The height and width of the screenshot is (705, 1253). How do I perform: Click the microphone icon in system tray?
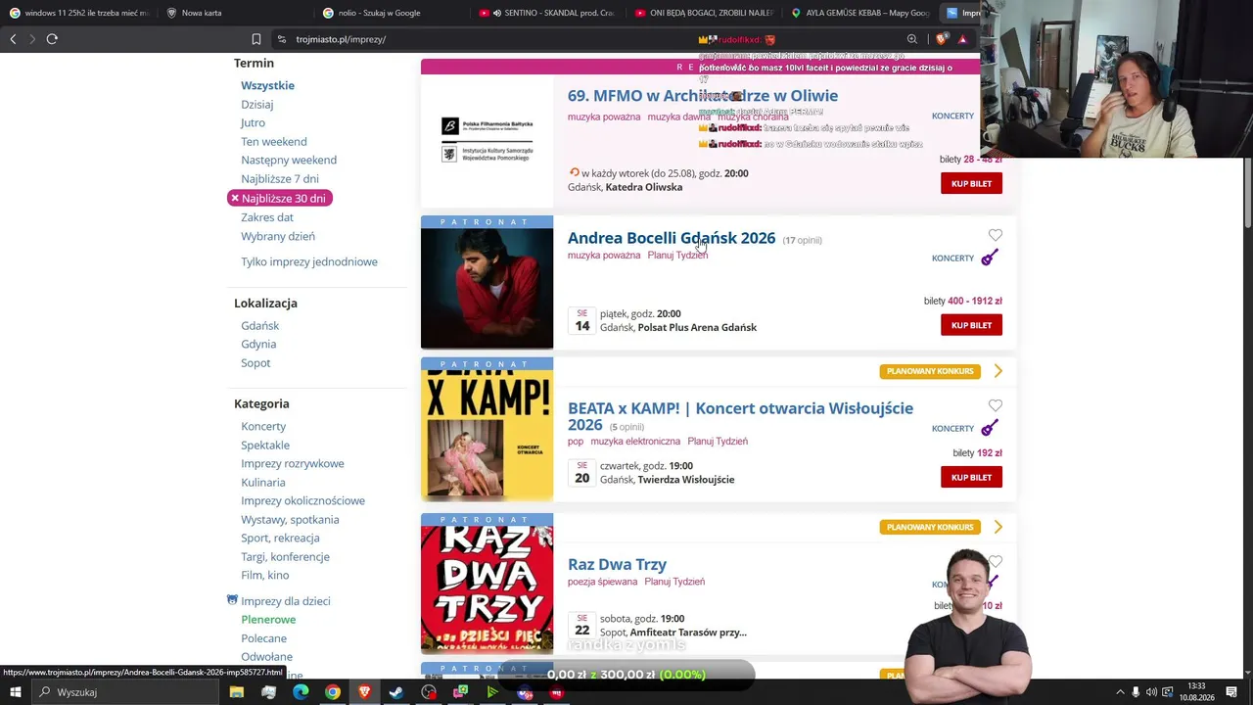(1136, 692)
